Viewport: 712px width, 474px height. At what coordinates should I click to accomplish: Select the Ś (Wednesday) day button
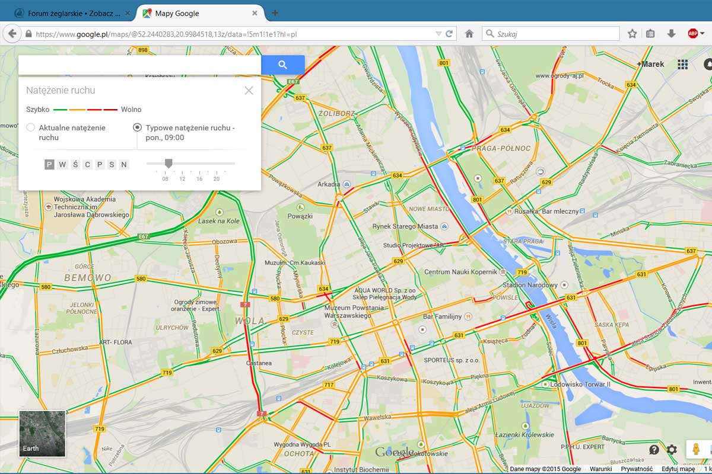[x=75, y=165]
